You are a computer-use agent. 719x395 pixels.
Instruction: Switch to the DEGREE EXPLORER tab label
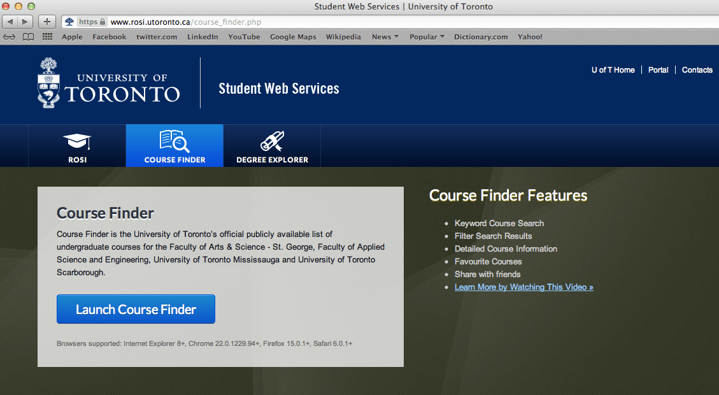(x=273, y=160)
